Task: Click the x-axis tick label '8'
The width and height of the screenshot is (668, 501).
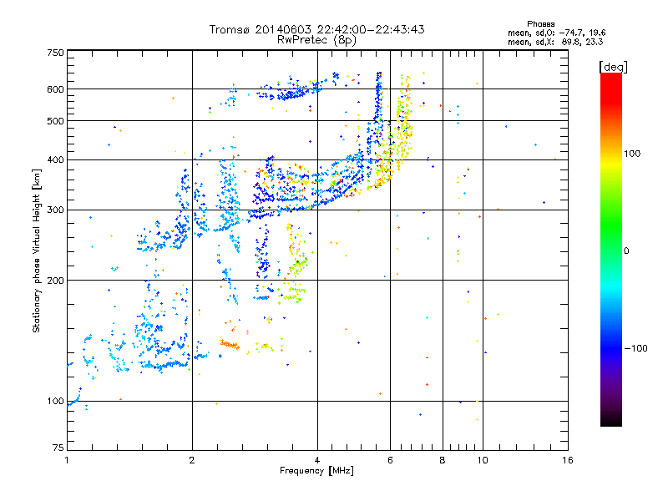Action: point(443,460)
